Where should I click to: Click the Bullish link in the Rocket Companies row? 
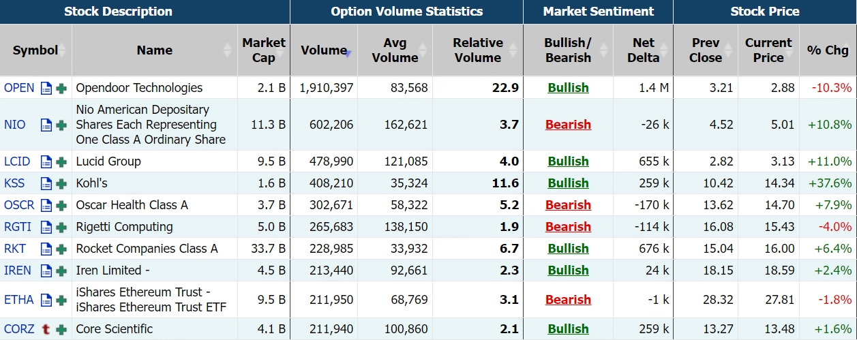(568, 249)
